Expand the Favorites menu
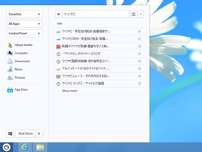This screenshot has height=152, width=202. coord(24,14)
